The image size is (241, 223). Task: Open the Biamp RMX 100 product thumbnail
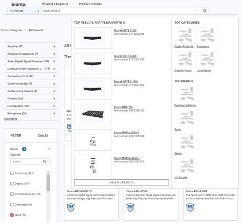93,115
